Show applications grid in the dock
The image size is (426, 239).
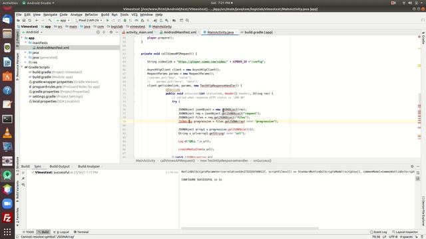[x=7, y=232]
